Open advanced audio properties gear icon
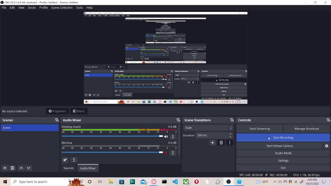The width and height of the screenshot is (331, 186). tap(65, 160)
